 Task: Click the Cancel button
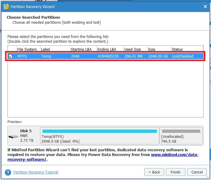tap(197, 172)
